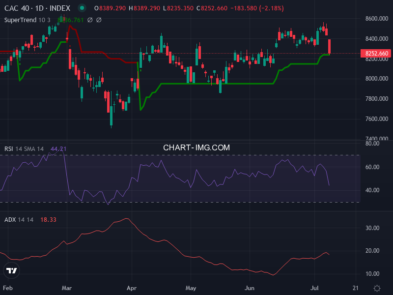Click the ADX 20.00 scale label

tap(372, 251)
